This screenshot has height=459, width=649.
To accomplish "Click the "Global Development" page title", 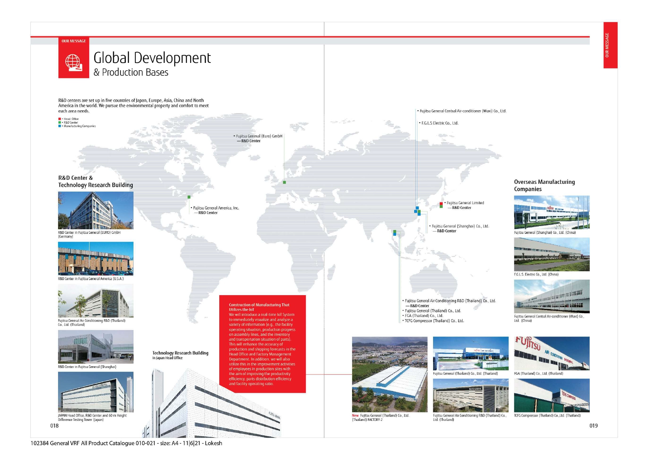I will [x=152, y=58].
